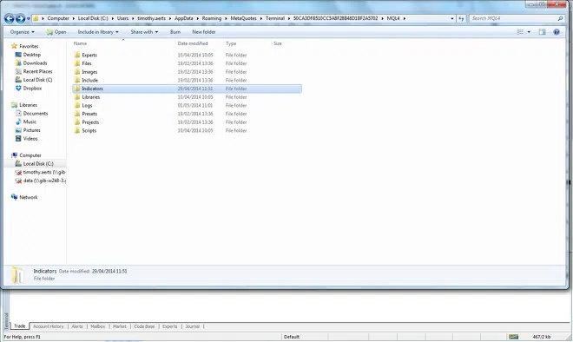Click the Forward navigation arrow
Viewport: 573px width, 342px height.
click(21, 18)
